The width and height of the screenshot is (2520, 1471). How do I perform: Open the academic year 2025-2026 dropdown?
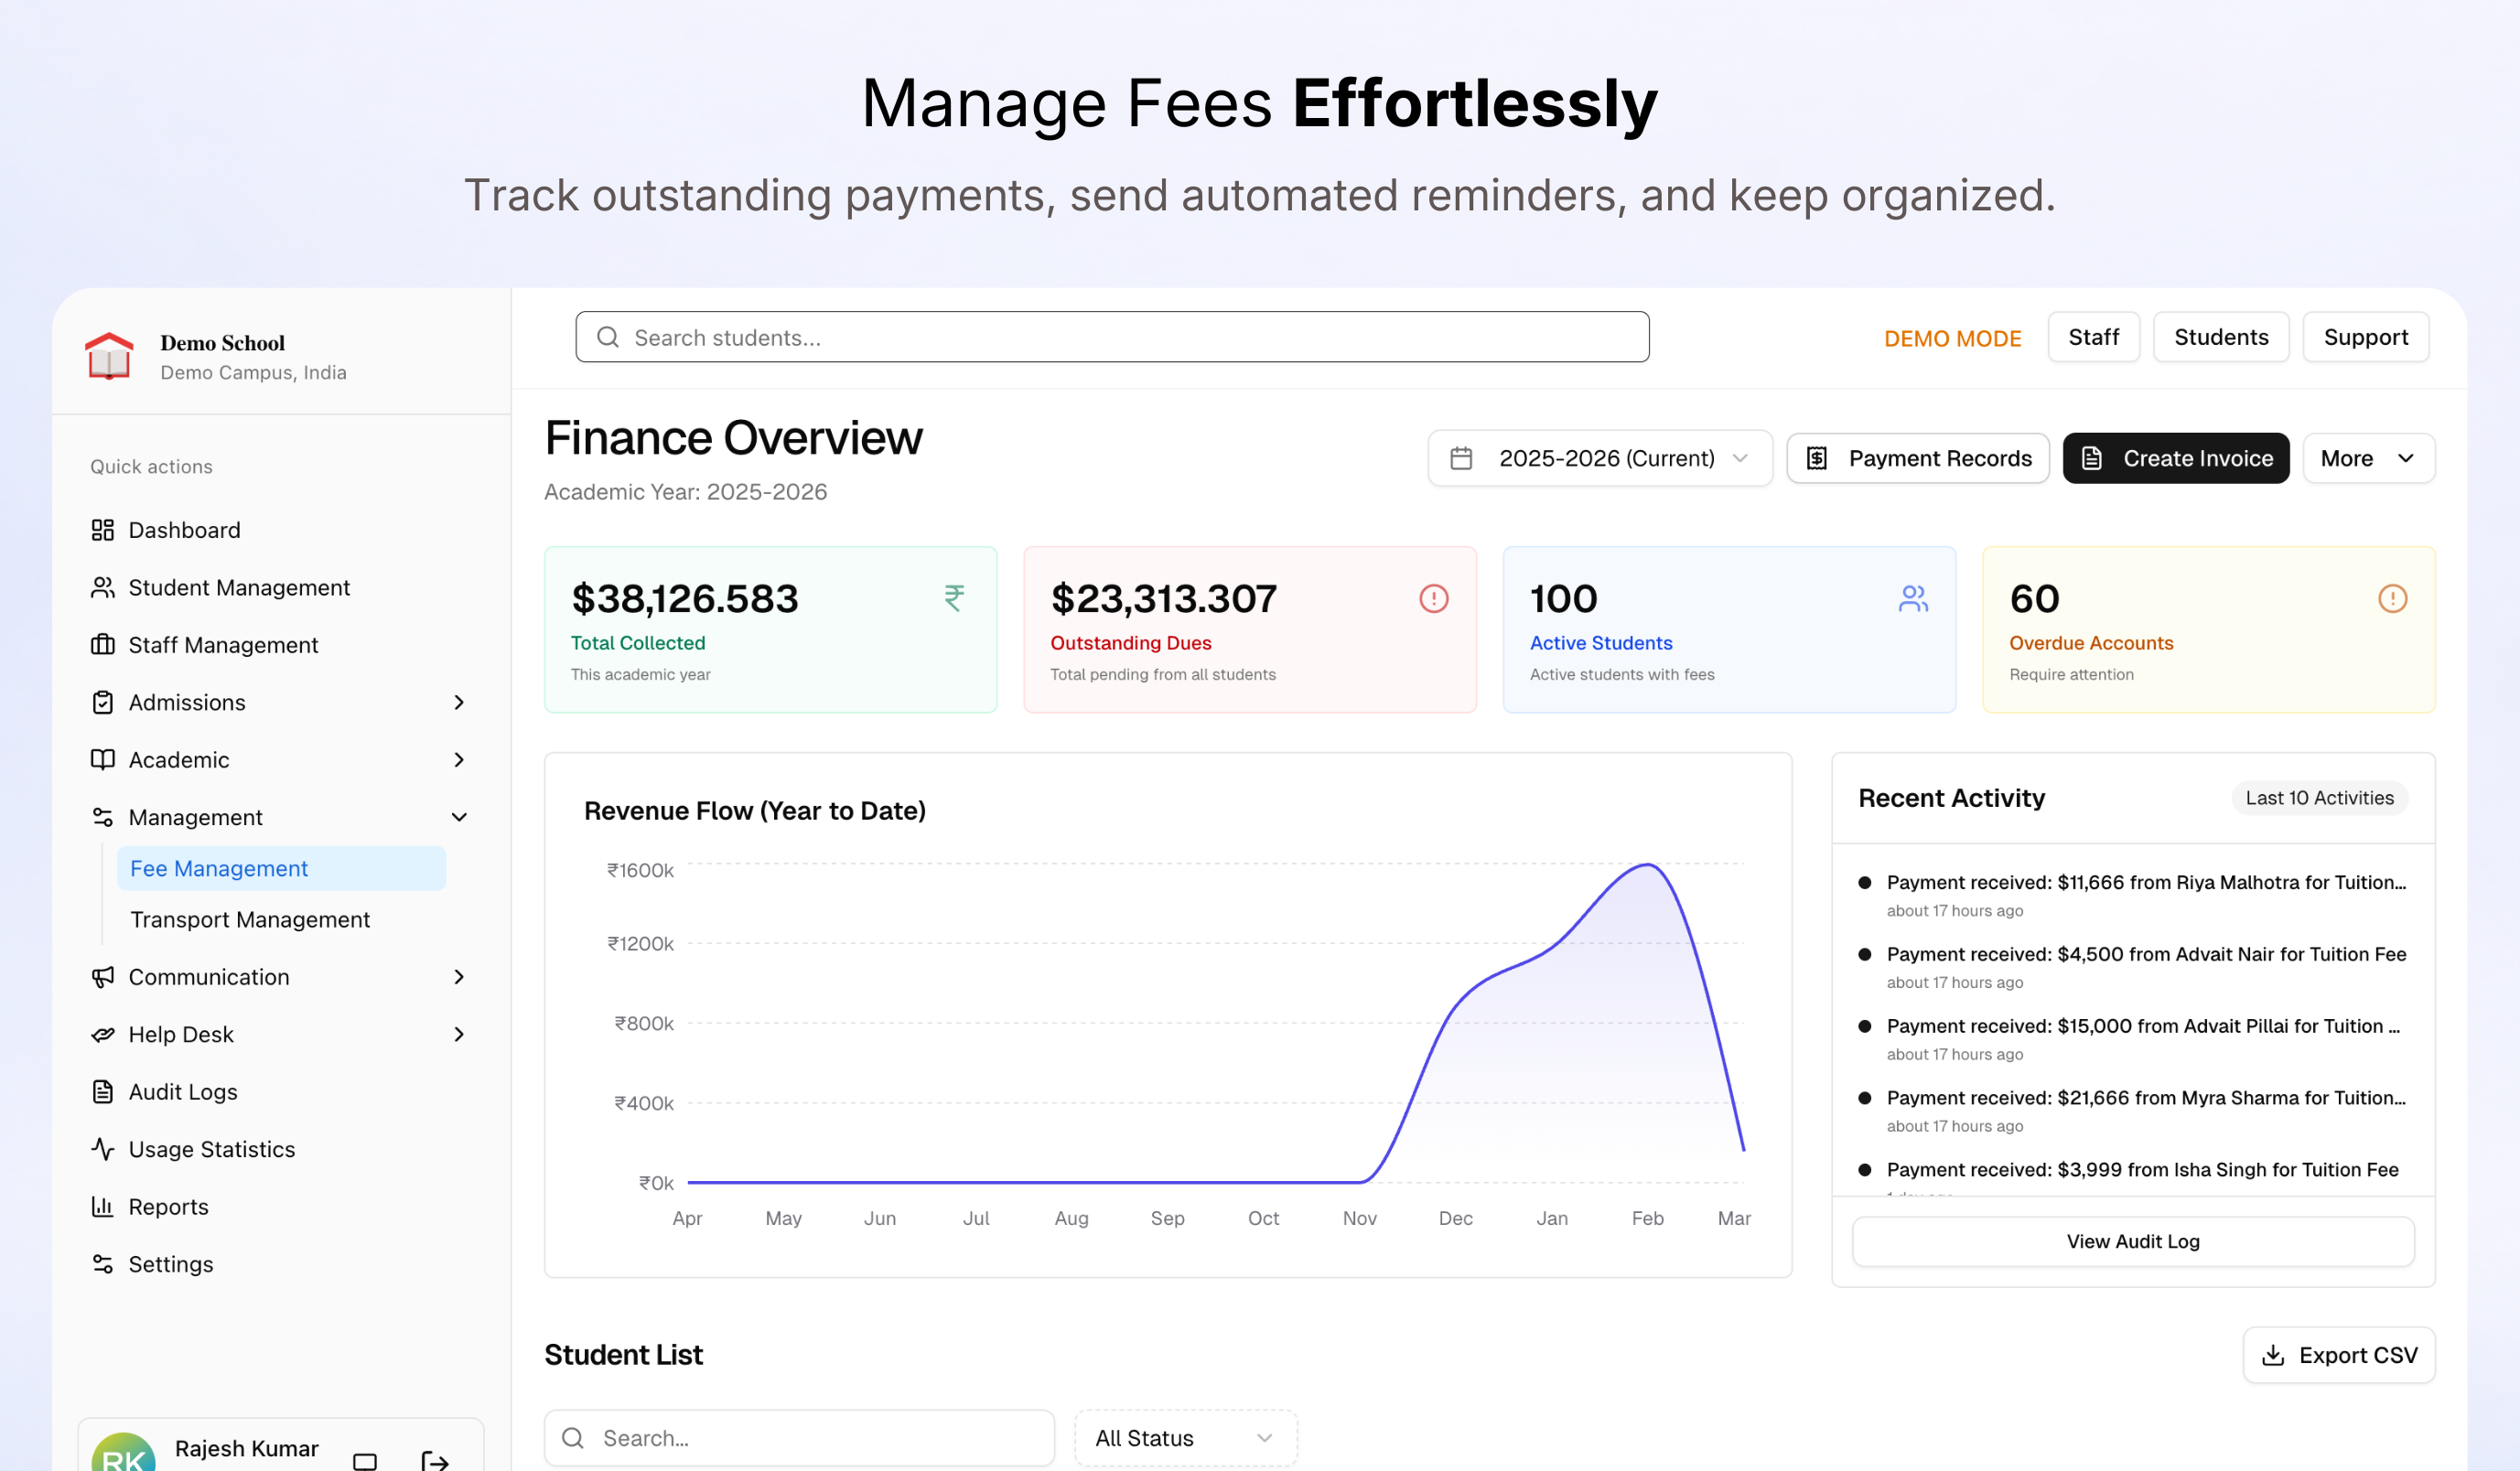(1599, 458)
